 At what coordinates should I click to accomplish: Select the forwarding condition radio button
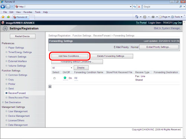tap(54, 78)
